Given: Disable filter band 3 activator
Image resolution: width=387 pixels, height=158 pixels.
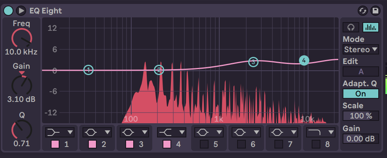Looking at the screenshot, I should [x=130, y=144].
